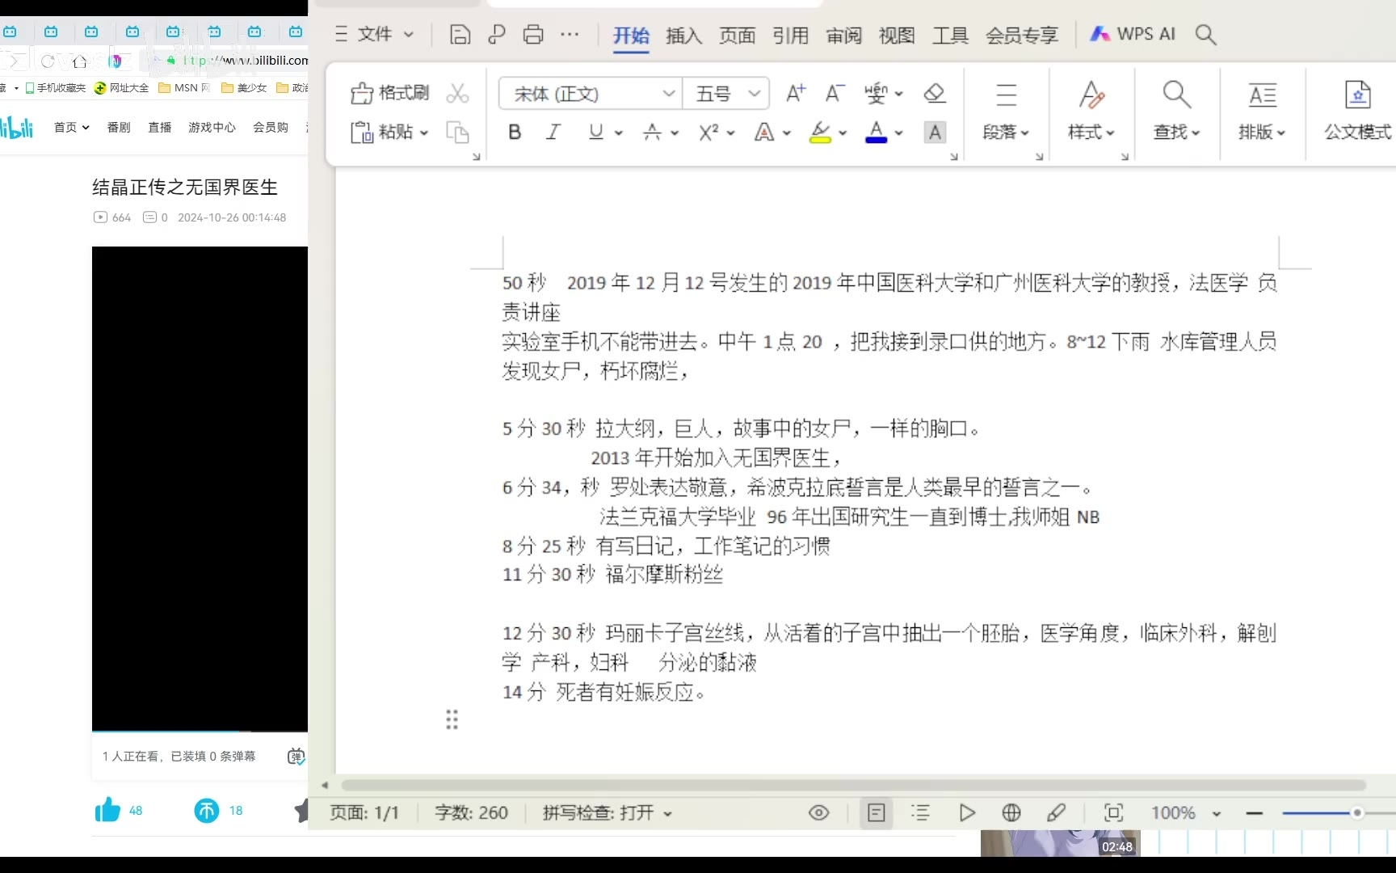This screenshot has width=1396, height=873.
Task: Click the Print icon in toolbar
Action: point(533,35)
